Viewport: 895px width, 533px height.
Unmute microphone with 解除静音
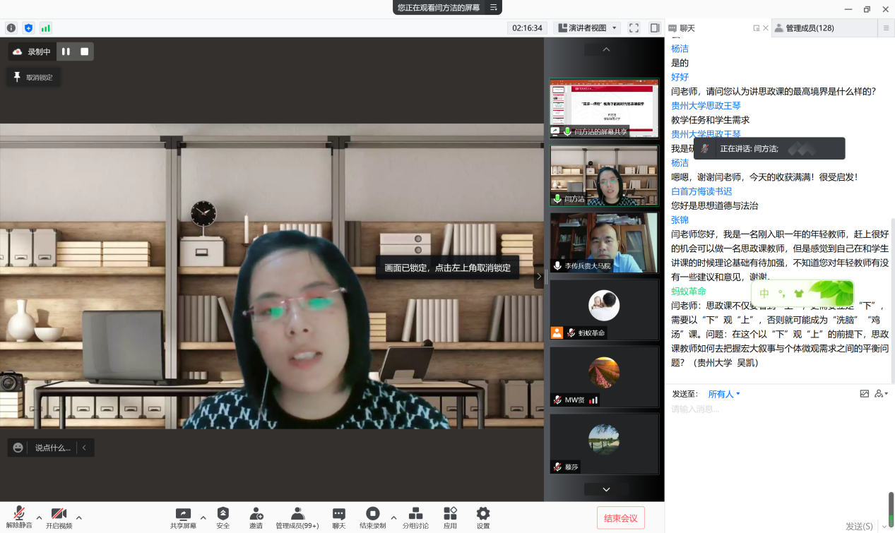[19, 514]
